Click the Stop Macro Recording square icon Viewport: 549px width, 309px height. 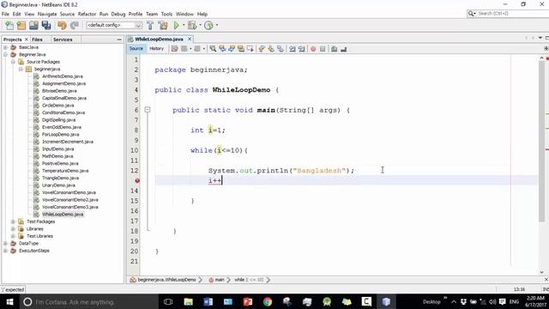pyautogui.click(x=323, y=49)
